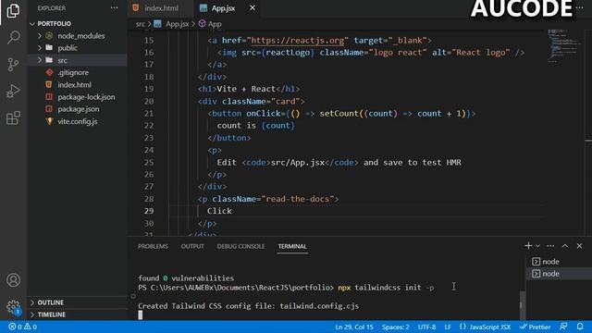Open the Extensions view icon
Image resolution: width=592 pixels, height=333 pixels.
pos(13,118)
